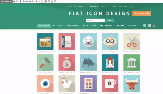Click the TOPECONHEROES logo in top bar
163x94 pixels.
click(x=6, y=2)
